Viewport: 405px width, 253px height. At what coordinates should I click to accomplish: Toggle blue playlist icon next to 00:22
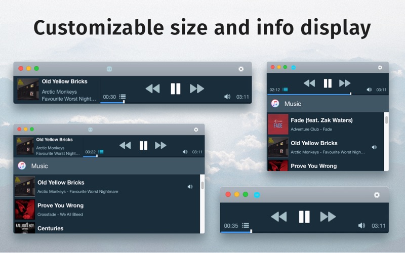coord(101,152)
